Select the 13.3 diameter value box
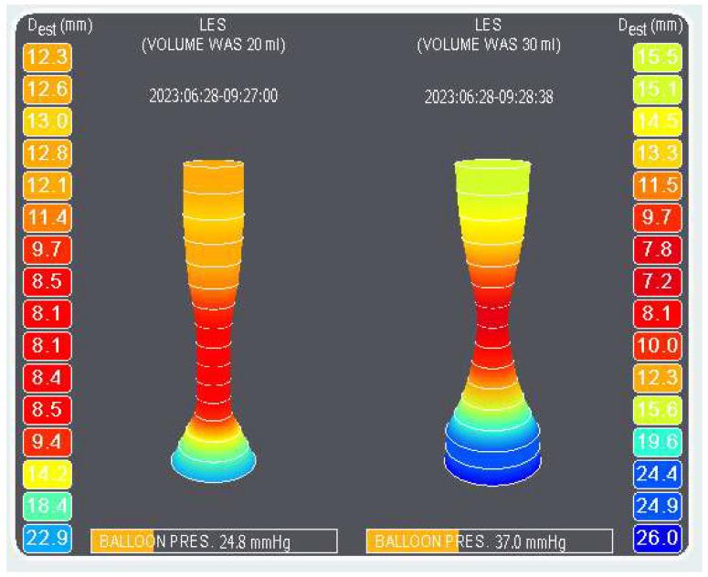The image size is (708, 577). click(x=657, y=152)
